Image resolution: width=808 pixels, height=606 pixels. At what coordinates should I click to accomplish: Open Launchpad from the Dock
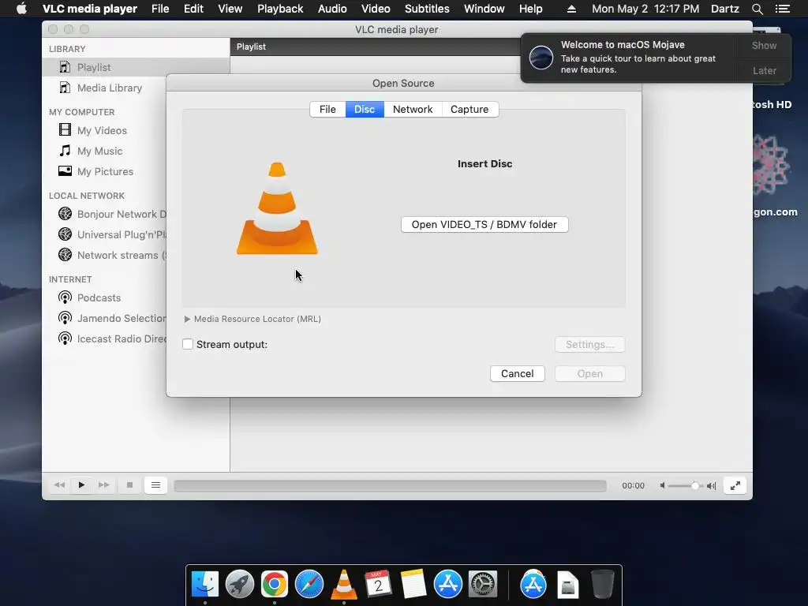tap(240, 585)
